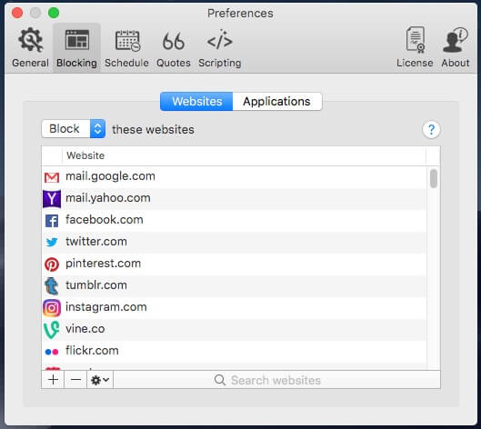Open the Block mode dropdown

coord(74,129)
